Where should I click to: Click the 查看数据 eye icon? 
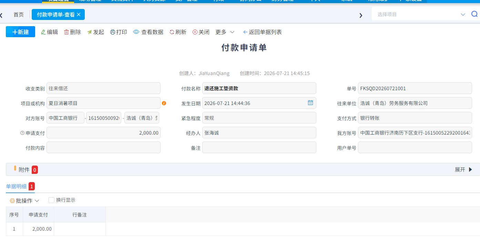point(136,32)
